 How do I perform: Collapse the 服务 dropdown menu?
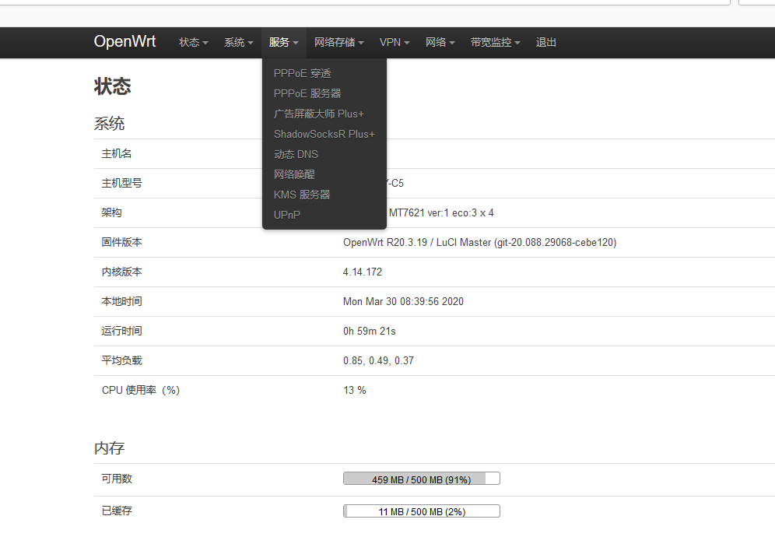tap(284, 43)
